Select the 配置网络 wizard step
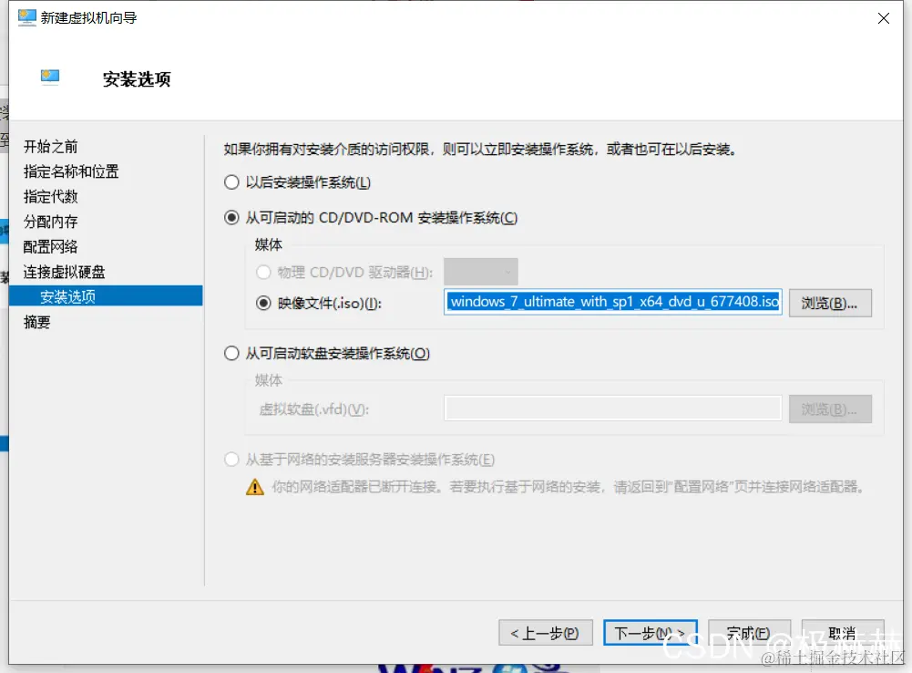The height and width of the screenshot is (673, 912). (x=50, y=246)
